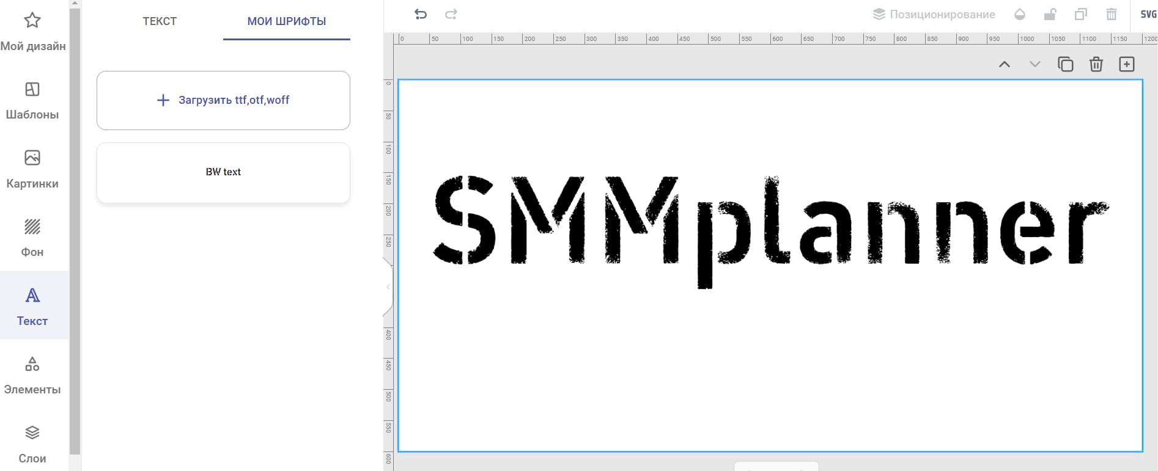Open the Фон background panel
The width and height of the screenshot is (1158, 471).
tap(32, 238)
